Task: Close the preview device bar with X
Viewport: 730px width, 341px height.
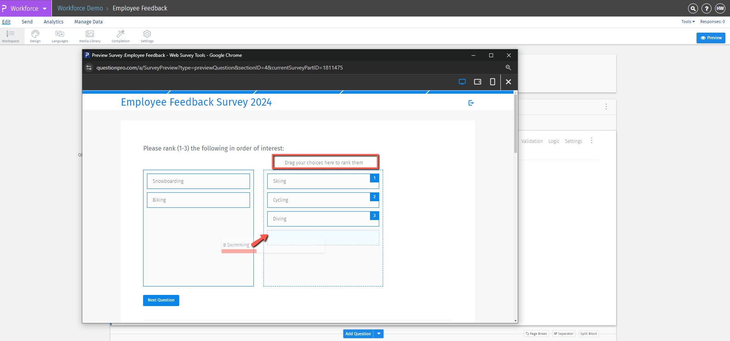Action: pos(508,82)
